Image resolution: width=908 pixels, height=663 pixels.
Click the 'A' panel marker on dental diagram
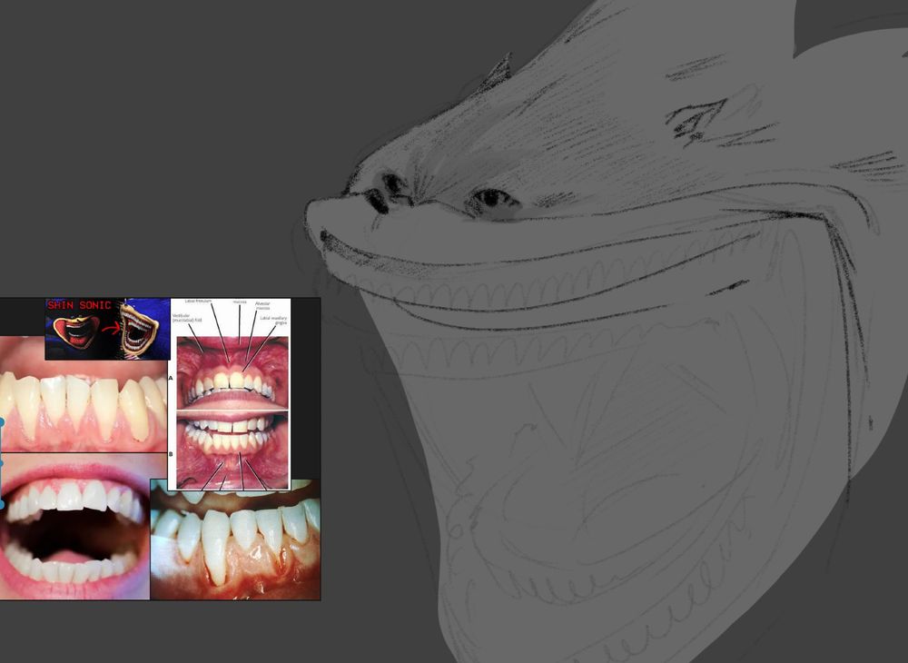(x=171, y=378)
